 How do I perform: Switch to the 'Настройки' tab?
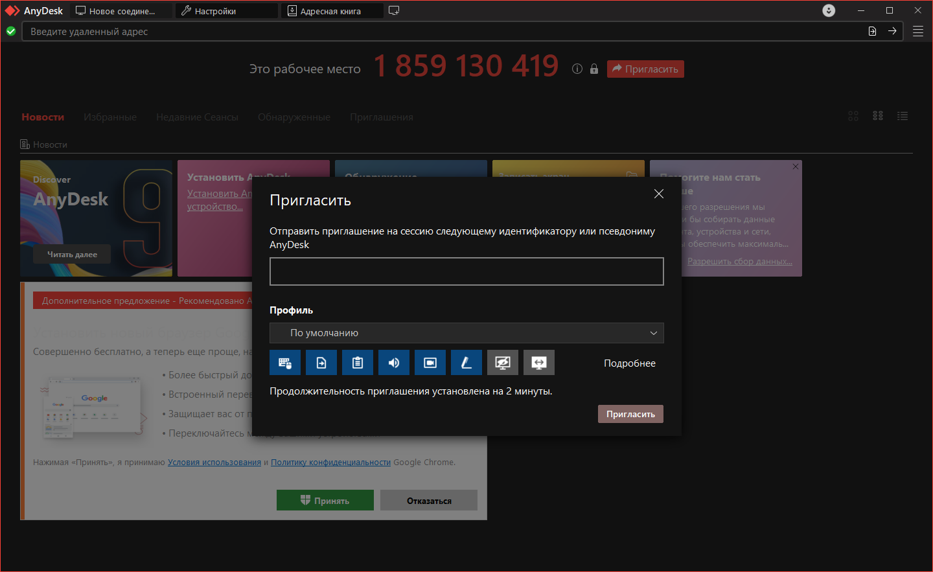[227, 11]
